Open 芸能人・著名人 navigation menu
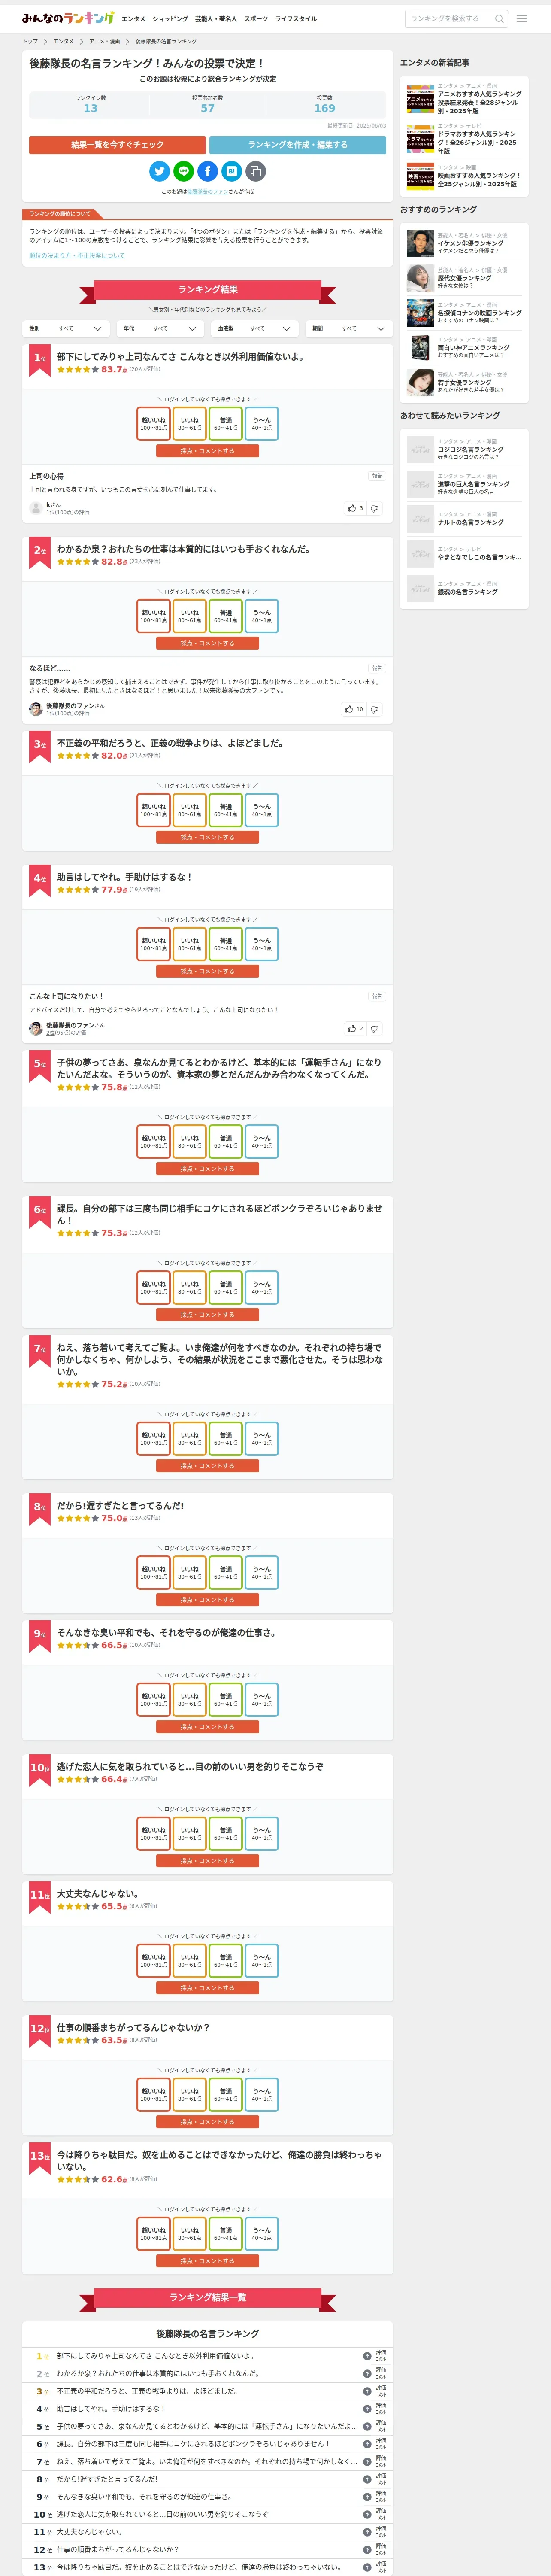The width and height of the screenshot is (551, 2576). coord(216,19)
